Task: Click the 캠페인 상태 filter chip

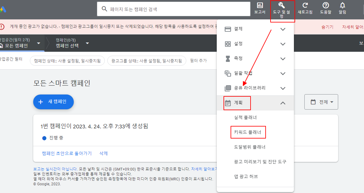Action: click(67, 61)
